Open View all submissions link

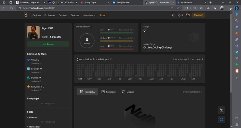click(x=192, y=92)
